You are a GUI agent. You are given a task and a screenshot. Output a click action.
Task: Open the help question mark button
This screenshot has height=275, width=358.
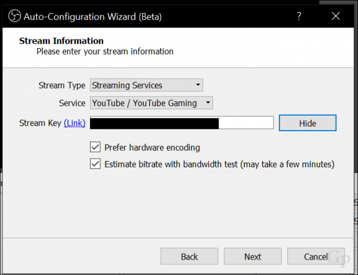299,16
